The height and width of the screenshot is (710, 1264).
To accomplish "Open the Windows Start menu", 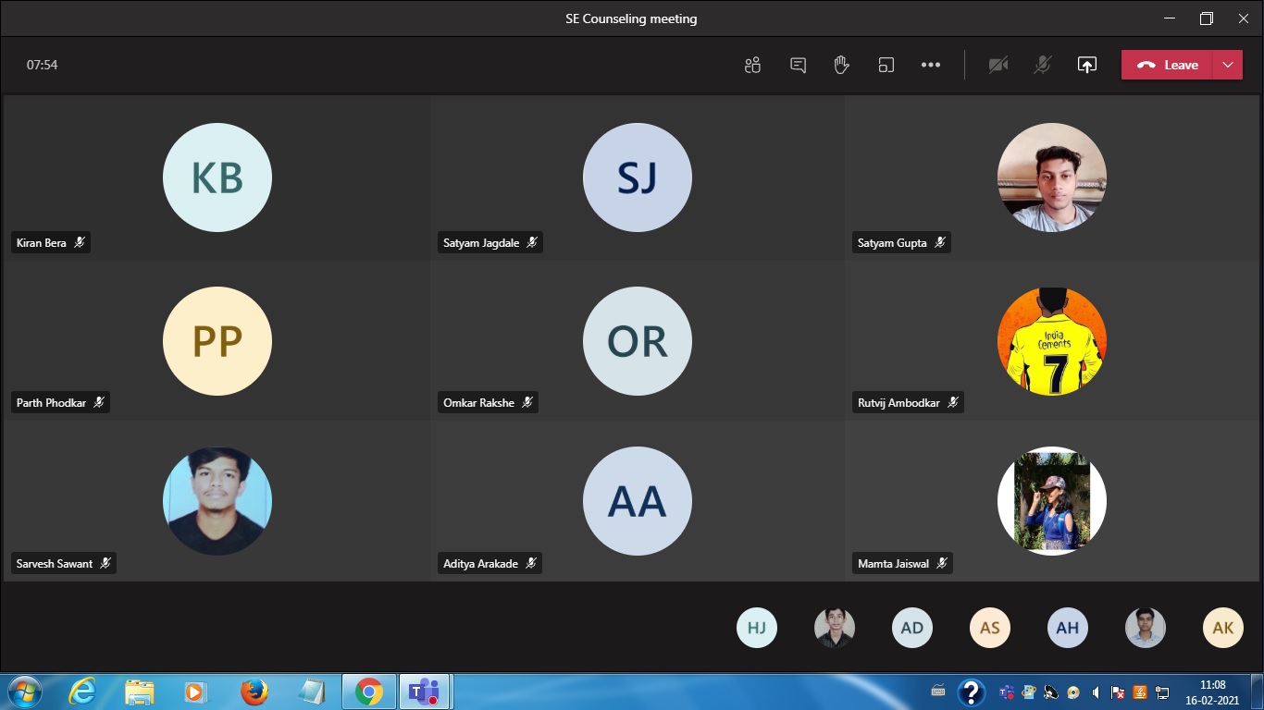I will [24, 692].
